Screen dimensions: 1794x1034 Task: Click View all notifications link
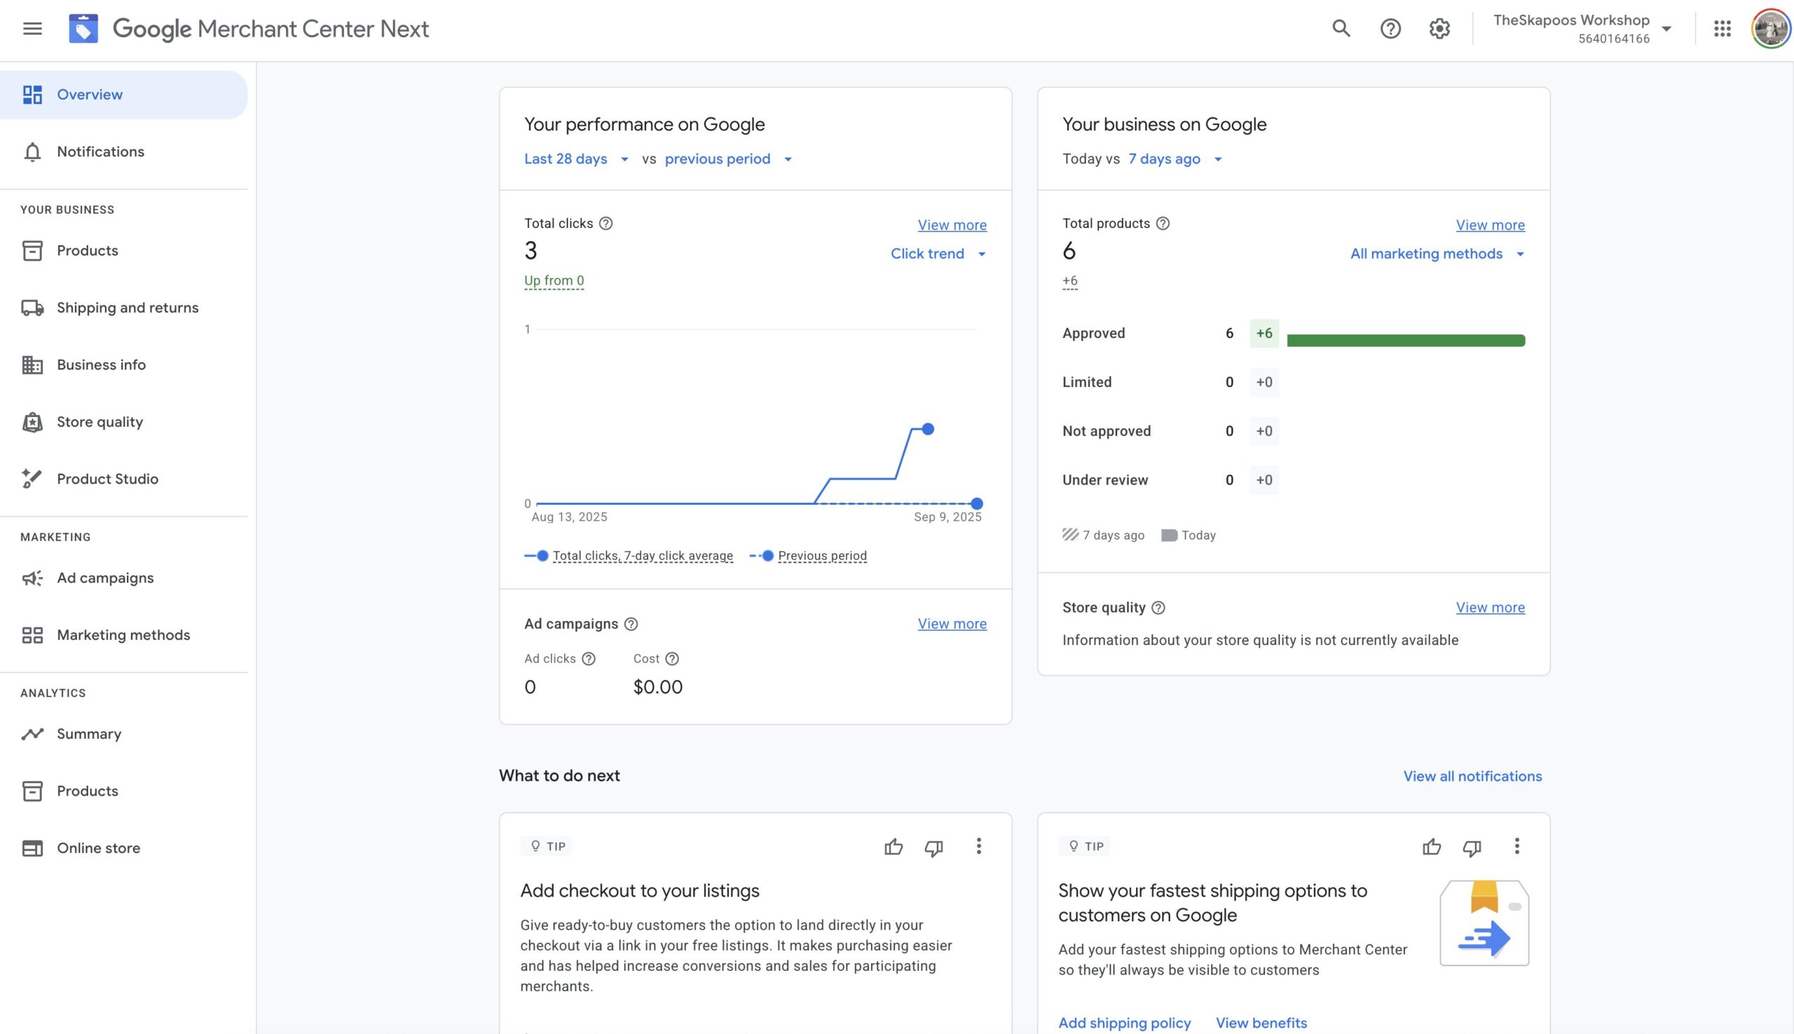pyautogui.click(x=1472, y=776)
